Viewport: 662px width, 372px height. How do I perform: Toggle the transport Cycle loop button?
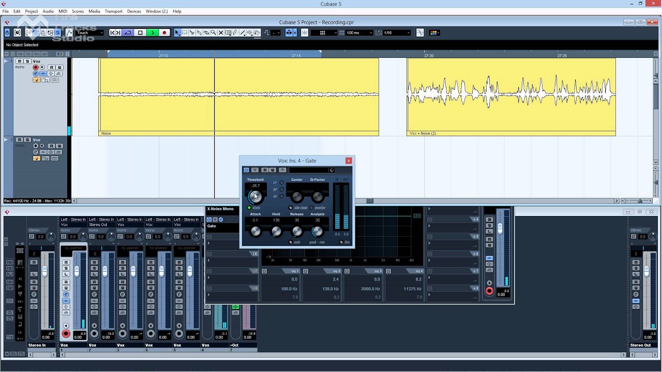[128, 33]
